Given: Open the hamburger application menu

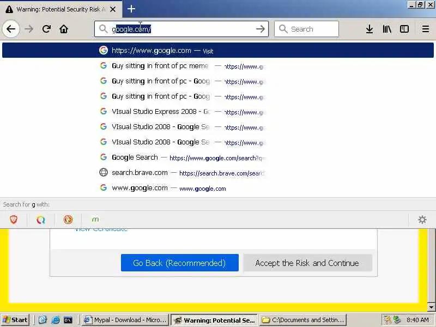Looking at the screenshot, I should (x=426, y=29).
